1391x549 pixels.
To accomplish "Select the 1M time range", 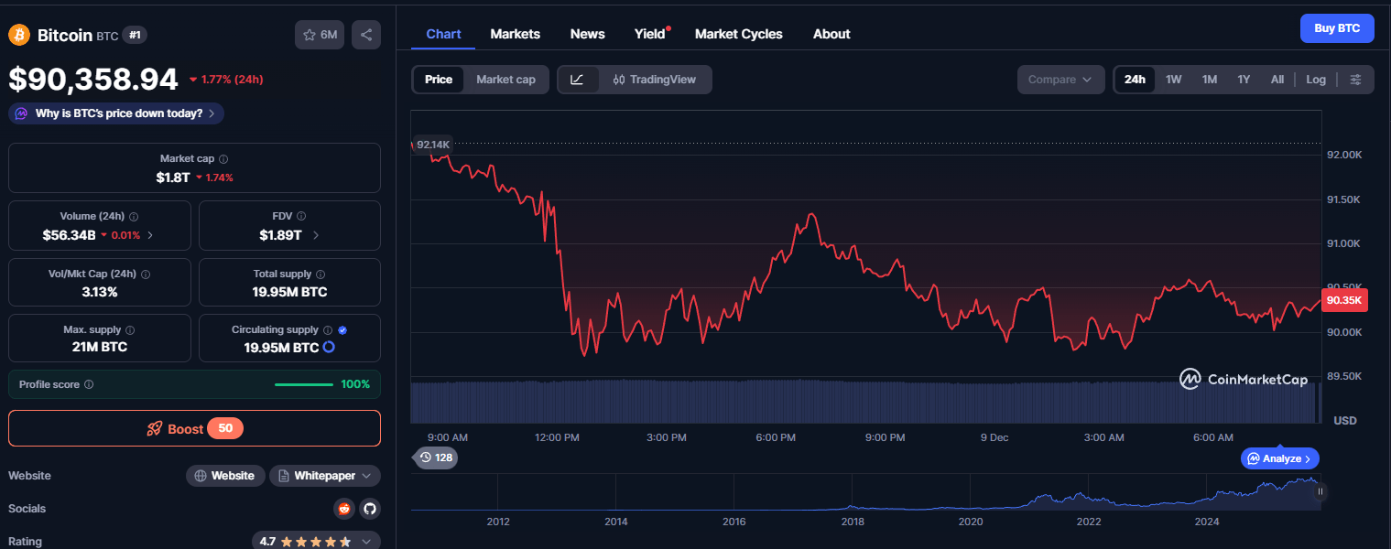I will click(x=1210, y=80).
